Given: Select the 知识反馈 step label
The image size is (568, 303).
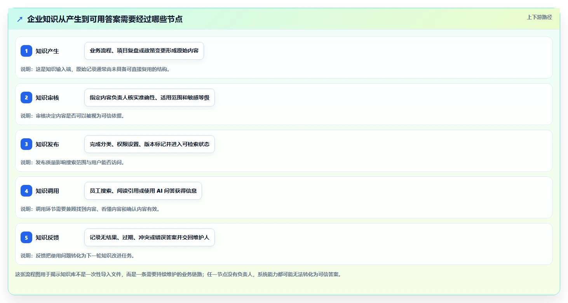Looking at the screenshot, I should [47, 237].
